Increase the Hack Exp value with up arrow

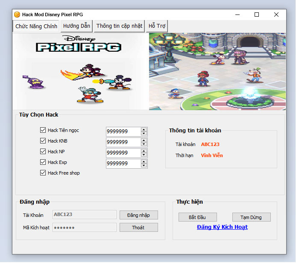click(144, 162)
